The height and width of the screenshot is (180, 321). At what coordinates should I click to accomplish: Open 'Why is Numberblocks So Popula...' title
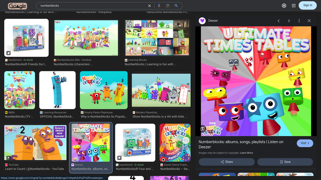pos(104,117)
